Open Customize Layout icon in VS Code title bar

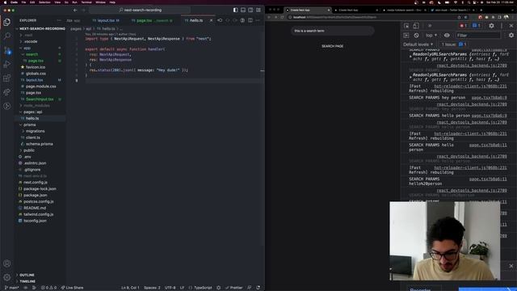[x=258, y=11]
